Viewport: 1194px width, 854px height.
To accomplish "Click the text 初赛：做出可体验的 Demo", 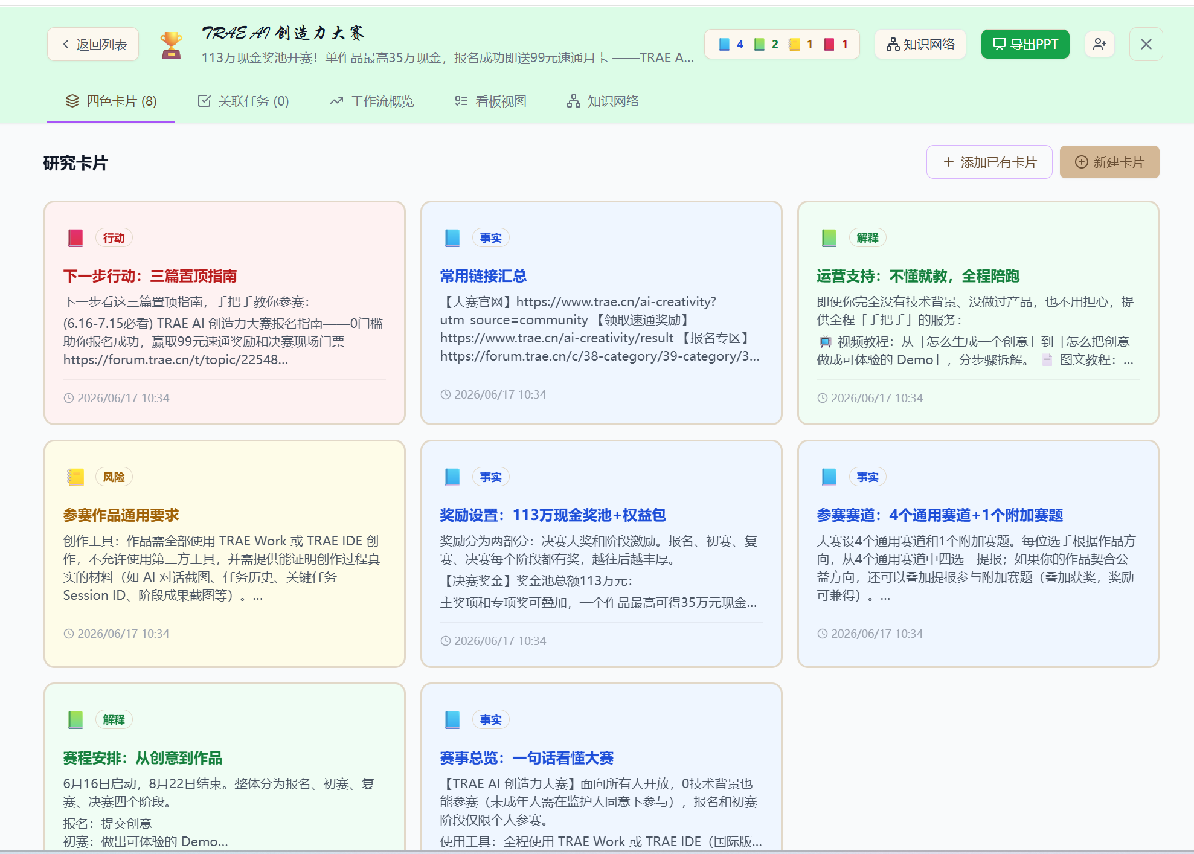I will [x=146, y=842].
